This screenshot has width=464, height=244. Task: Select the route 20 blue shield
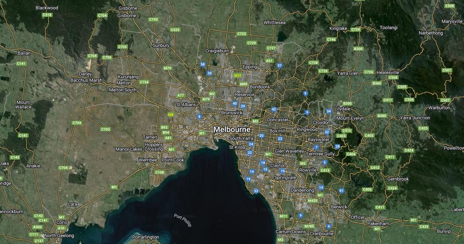pos(261,136)
